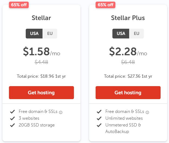Click the 65% off badge on Stellar Plus

click(x=105, y=5)
